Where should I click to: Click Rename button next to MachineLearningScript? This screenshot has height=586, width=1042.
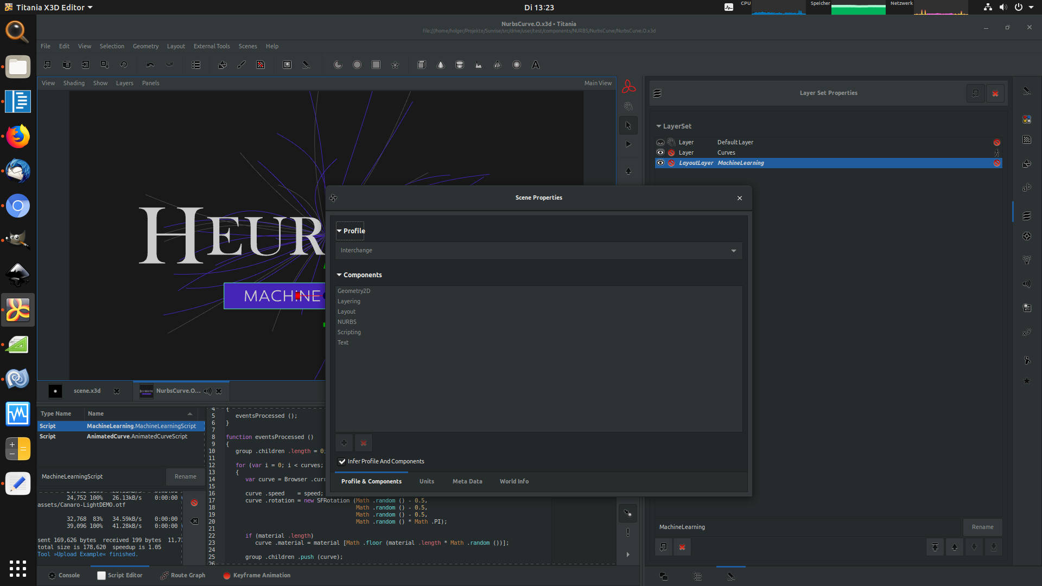click(x=185, y=476)
